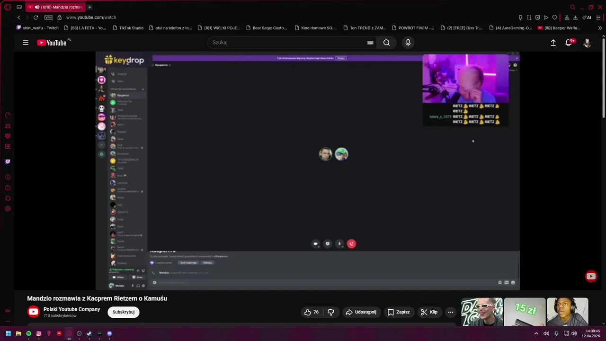The height and width of the screenshot is (341, 606).
Task: Open the ad blocker shield icon
Action: [537, 18]
